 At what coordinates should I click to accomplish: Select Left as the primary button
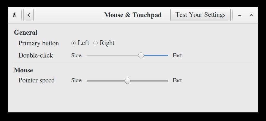[74, 43]
